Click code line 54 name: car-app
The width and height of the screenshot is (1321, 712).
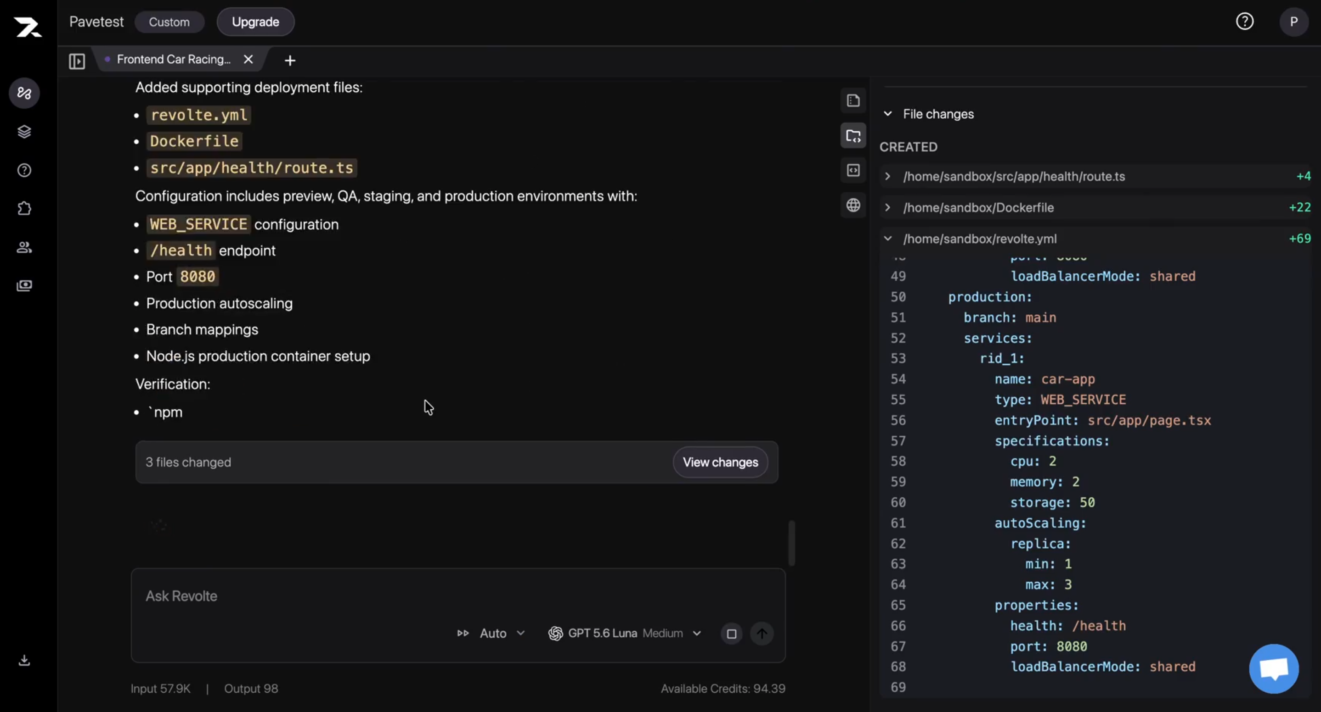click(1044, 379)
